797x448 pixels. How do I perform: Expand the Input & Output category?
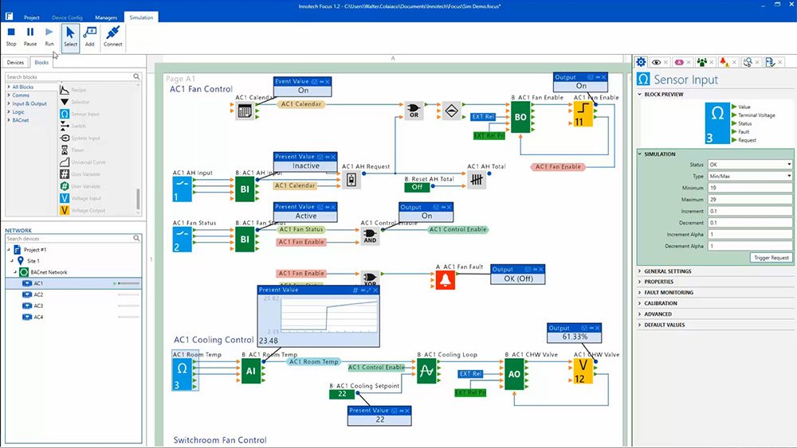(9, 103)
